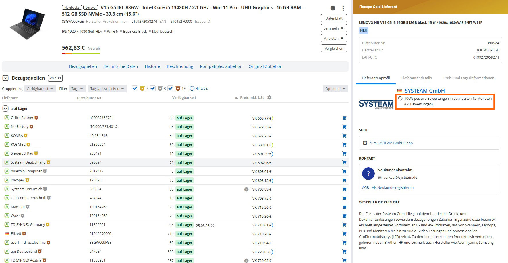Sort by Preis inkl. USt column
The width and height of the screenshot is (508, 263).
pyautogui.click(x=252, y=97)
